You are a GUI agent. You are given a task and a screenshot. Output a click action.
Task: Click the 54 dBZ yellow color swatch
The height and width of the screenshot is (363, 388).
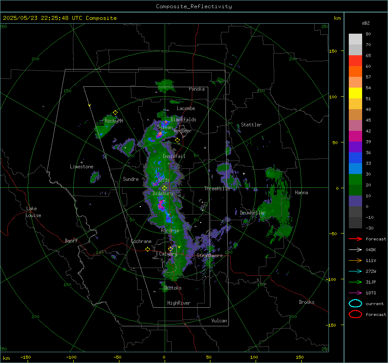355,93
